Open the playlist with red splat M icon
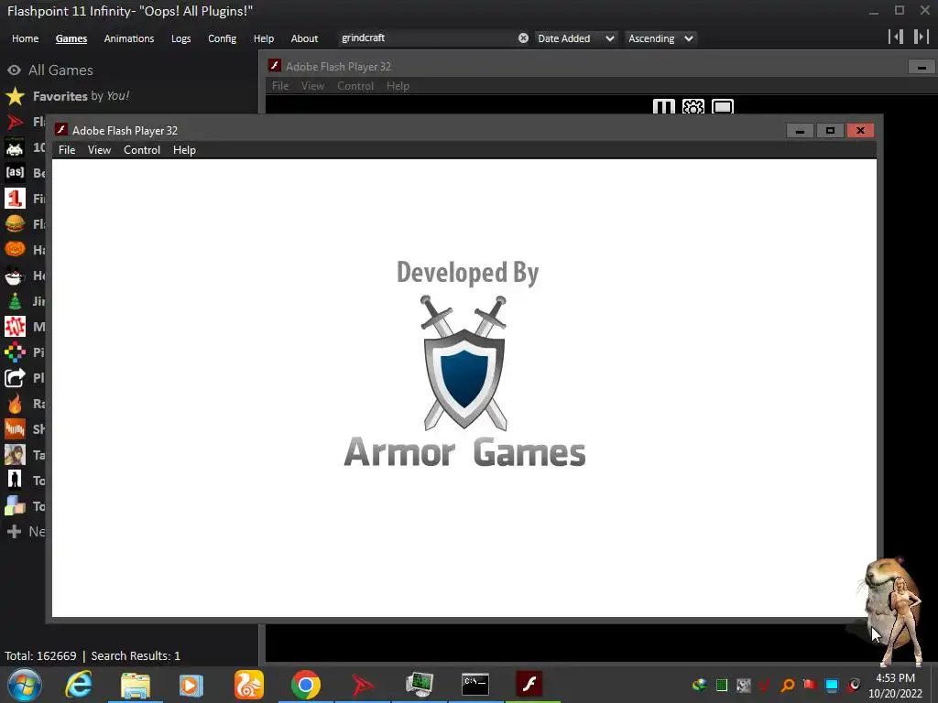 pos(15,327)
